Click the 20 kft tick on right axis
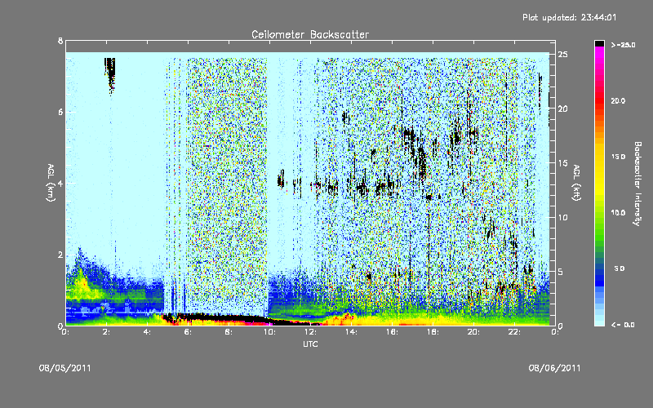Image resolution: width=653 pixels, height=408 pixels. tap(562, 109)
